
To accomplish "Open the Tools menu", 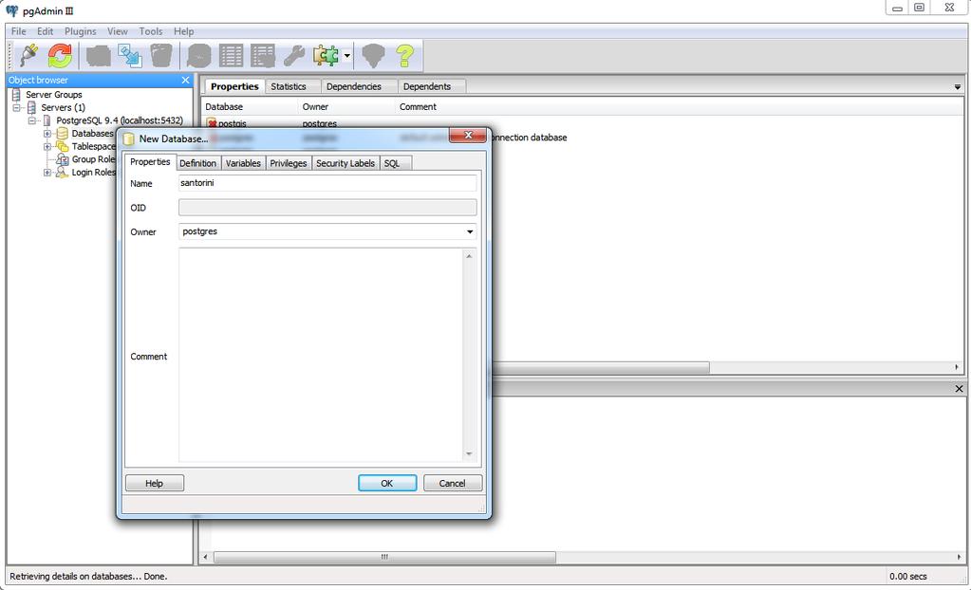I will 151,31.
